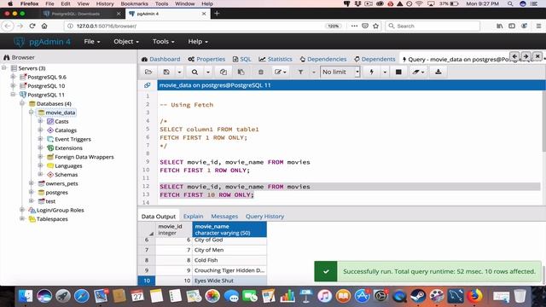Close the query panel X button
546x307 pixels.
click(537, 56)
